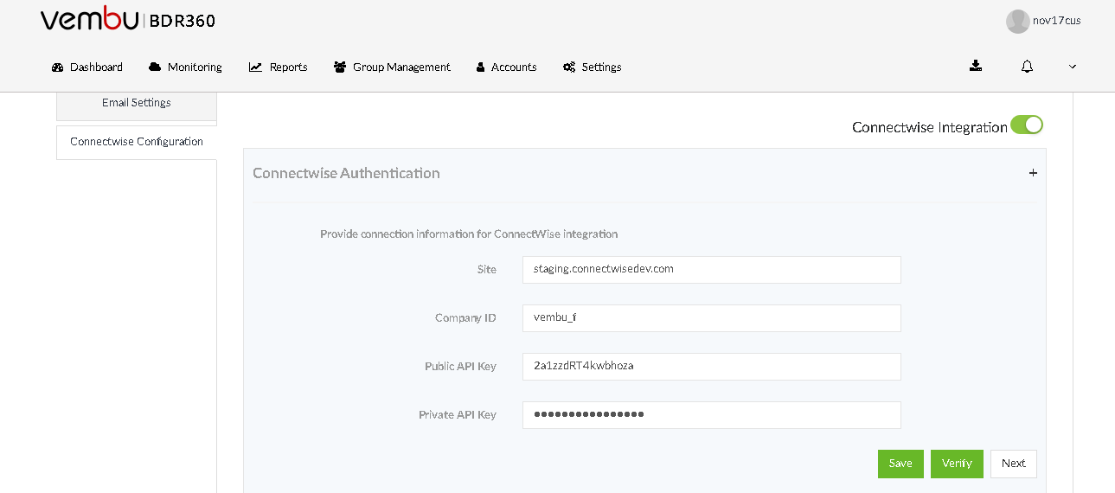
Task: Open the notifications bell icon
Action: pos(1027,67)
